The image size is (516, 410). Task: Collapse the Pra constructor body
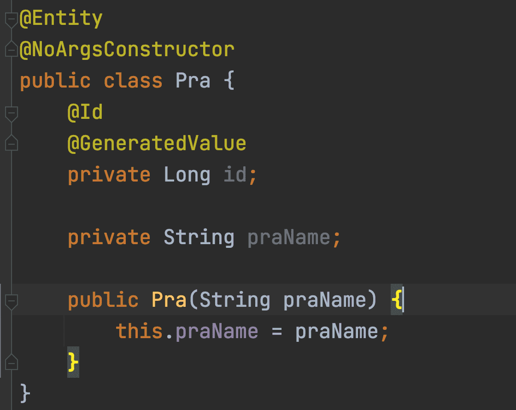11,301
